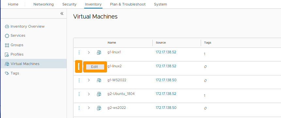Expand the g2-Ubuntu_1804 row details

(89, 94)
